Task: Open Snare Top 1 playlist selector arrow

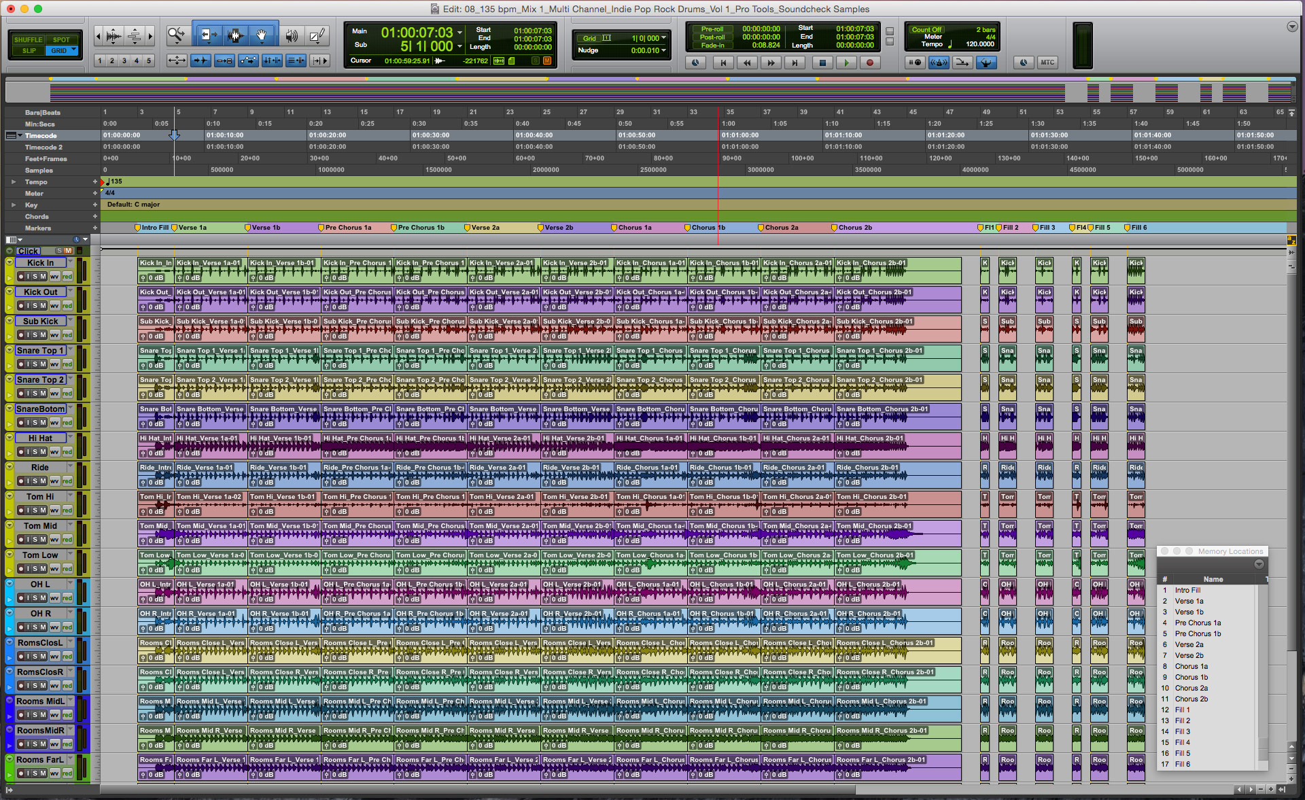Action: coord(70,350)
